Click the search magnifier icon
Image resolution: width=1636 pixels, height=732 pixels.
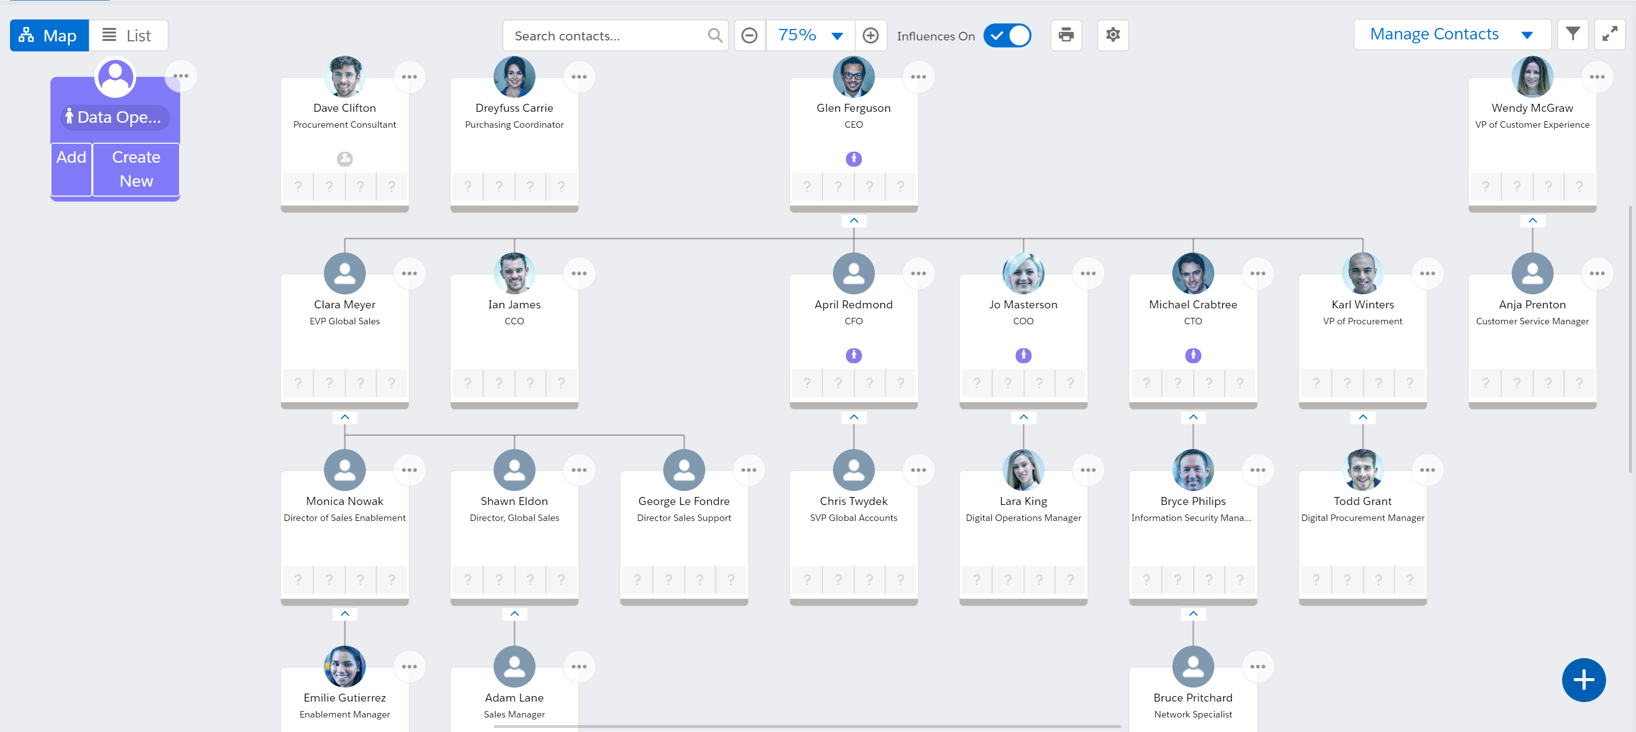tap(715, 35)
